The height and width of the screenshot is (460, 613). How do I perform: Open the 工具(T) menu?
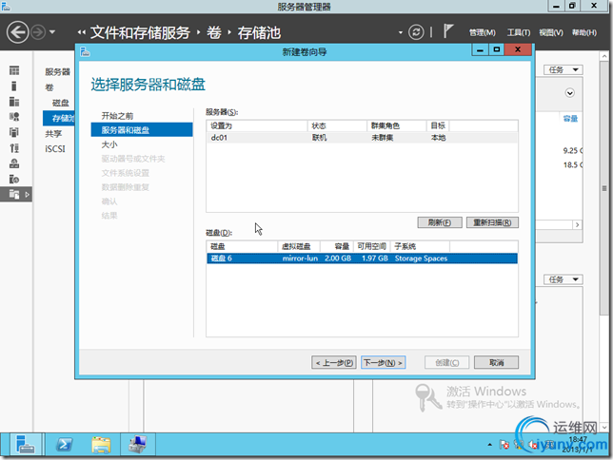pyautogui.click(x=519, y=33)
